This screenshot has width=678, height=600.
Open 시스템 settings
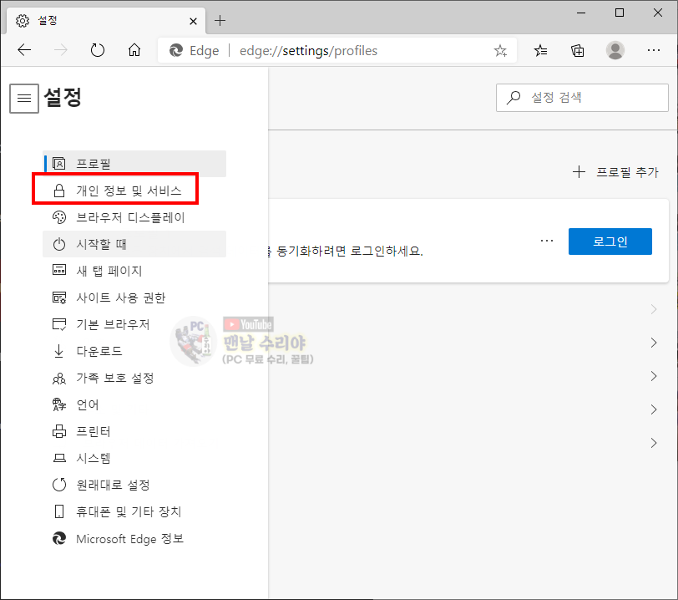(x=134, y=458)
